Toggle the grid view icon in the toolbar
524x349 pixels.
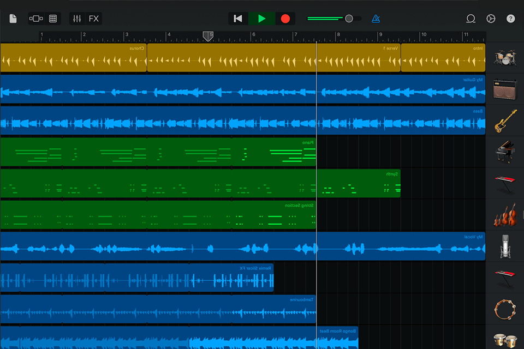(52, 18)
